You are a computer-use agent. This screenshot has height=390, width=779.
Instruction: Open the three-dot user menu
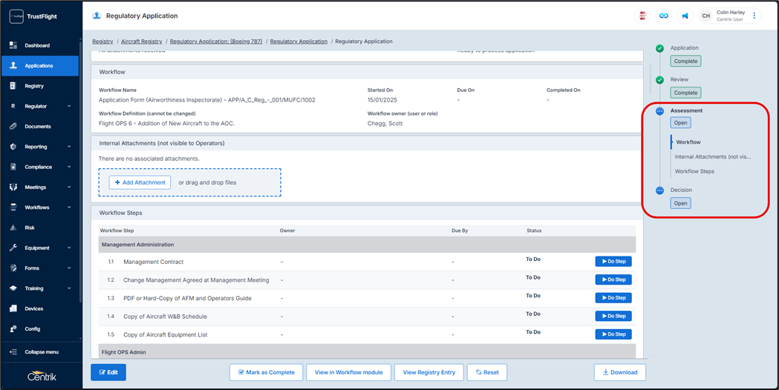pos(754,16)
